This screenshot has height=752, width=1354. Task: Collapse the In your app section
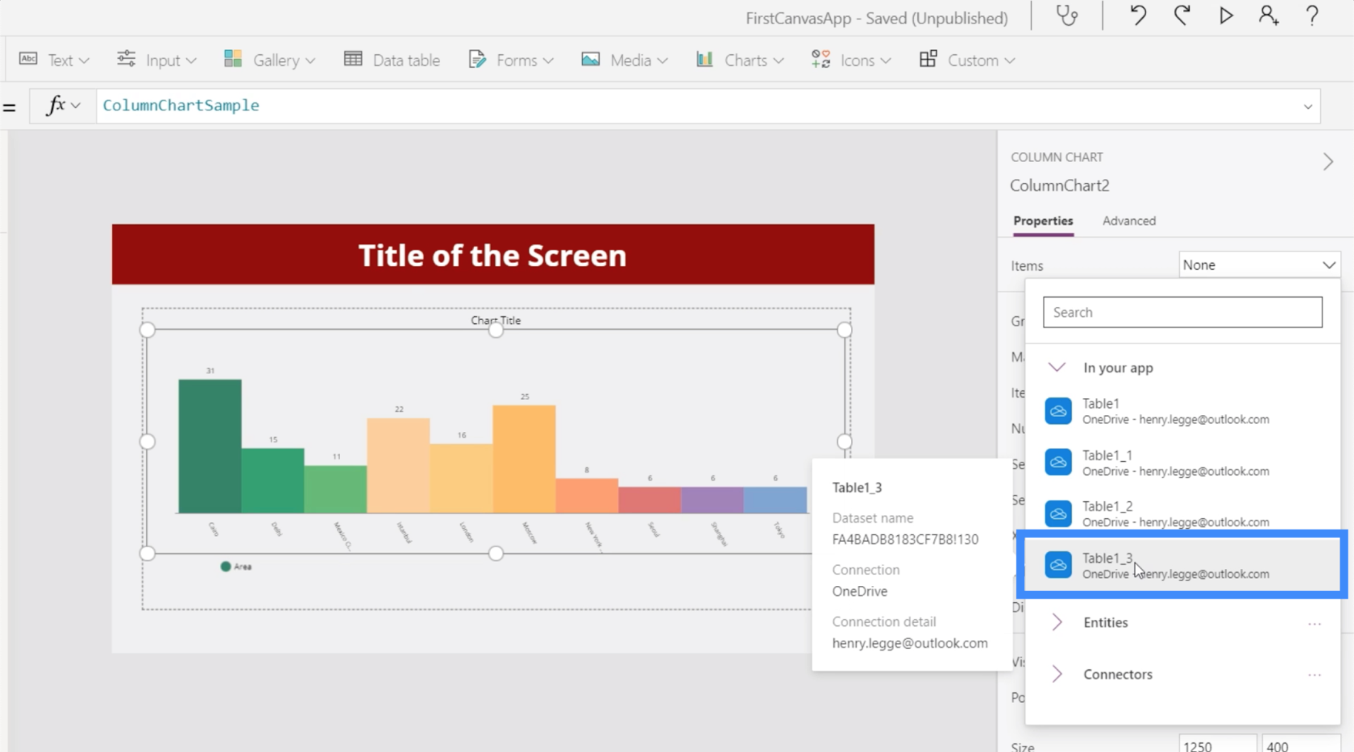[x=1057, y=368]
